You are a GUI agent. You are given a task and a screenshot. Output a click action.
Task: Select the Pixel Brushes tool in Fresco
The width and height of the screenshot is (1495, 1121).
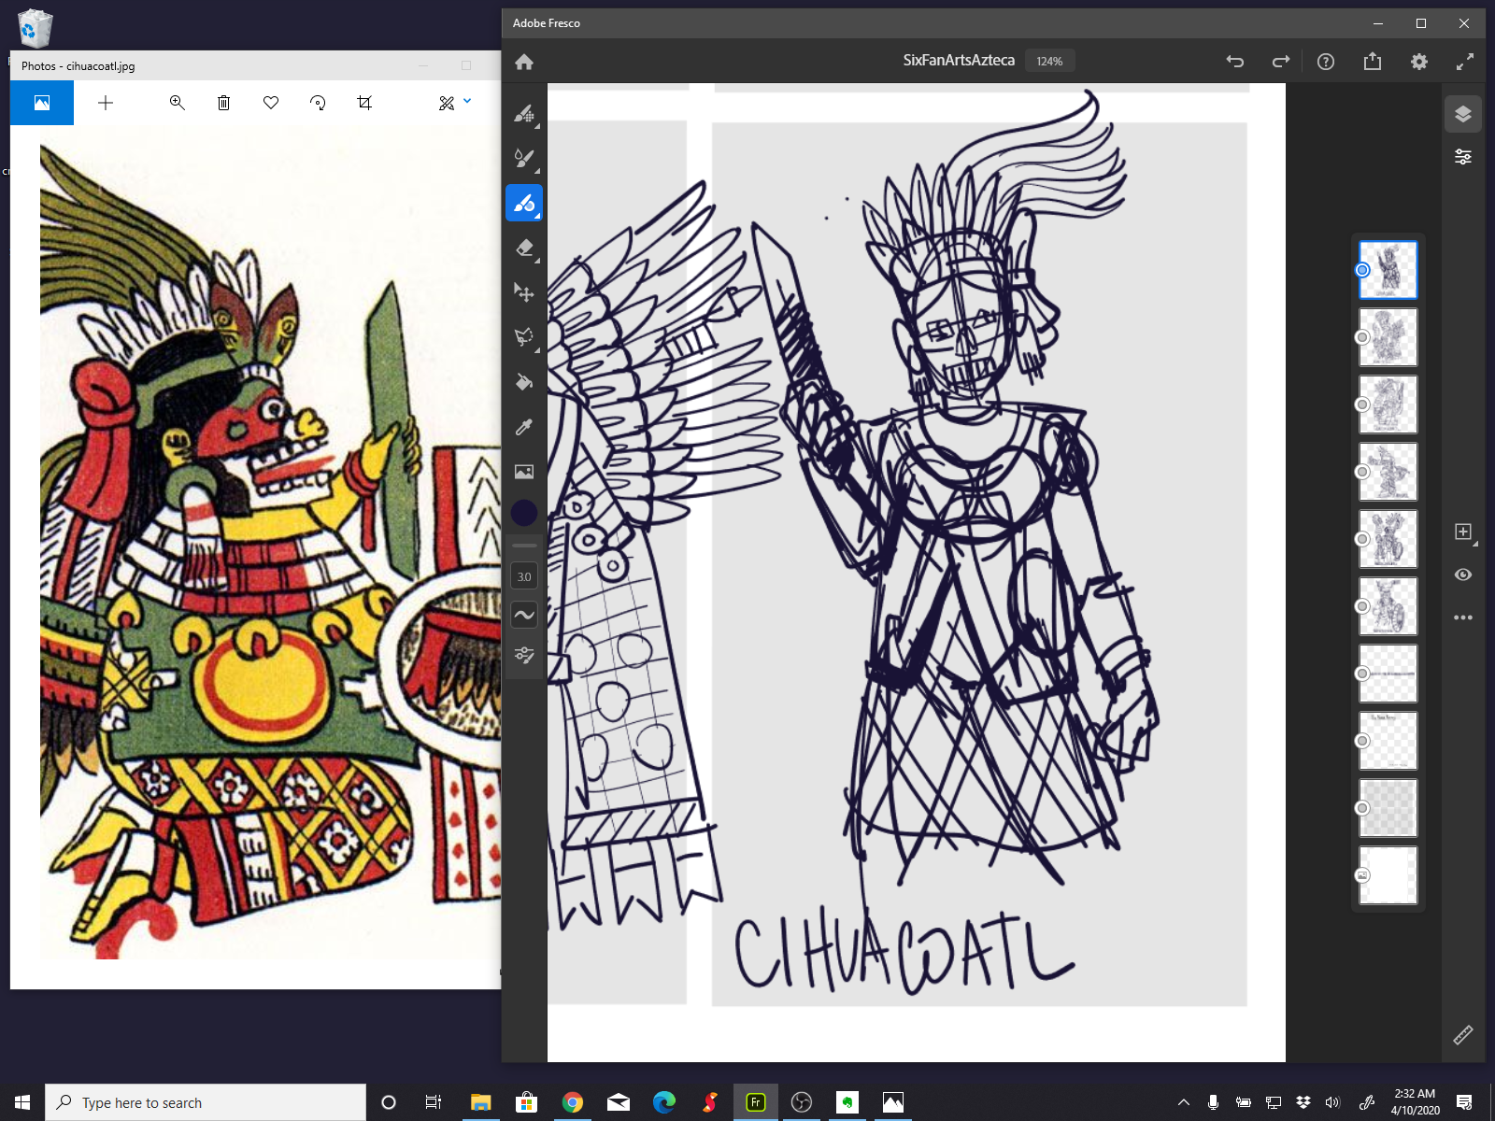524,113
